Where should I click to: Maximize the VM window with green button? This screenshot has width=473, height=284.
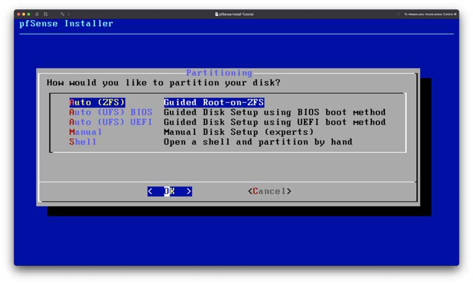[x=28, y=14]
